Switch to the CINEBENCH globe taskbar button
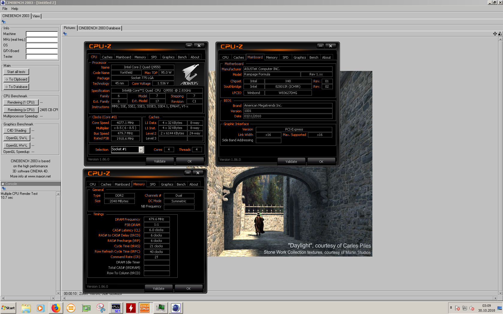The width and height of the screenshot is (503, 314). point(176,308)
